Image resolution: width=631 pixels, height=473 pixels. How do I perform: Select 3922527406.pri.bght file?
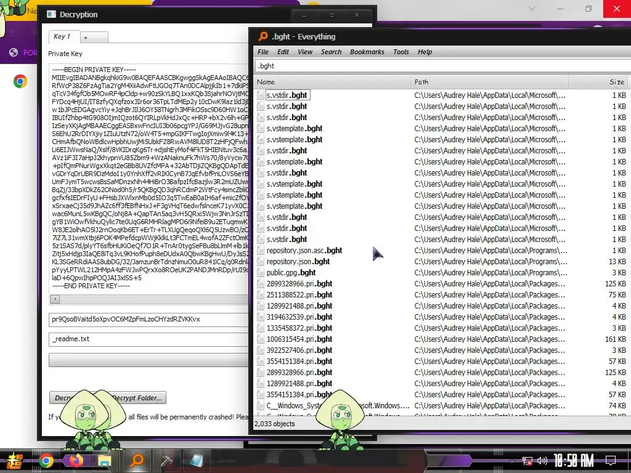tap(299, 350)
